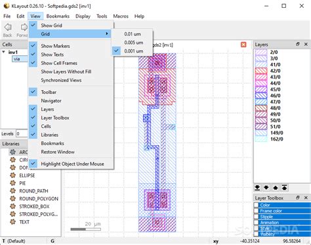Open the Macros menu

click(121, 16)
